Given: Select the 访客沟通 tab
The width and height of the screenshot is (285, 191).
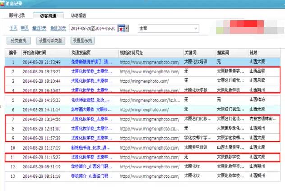Looking at the screenshot, I should pos(48,15).
